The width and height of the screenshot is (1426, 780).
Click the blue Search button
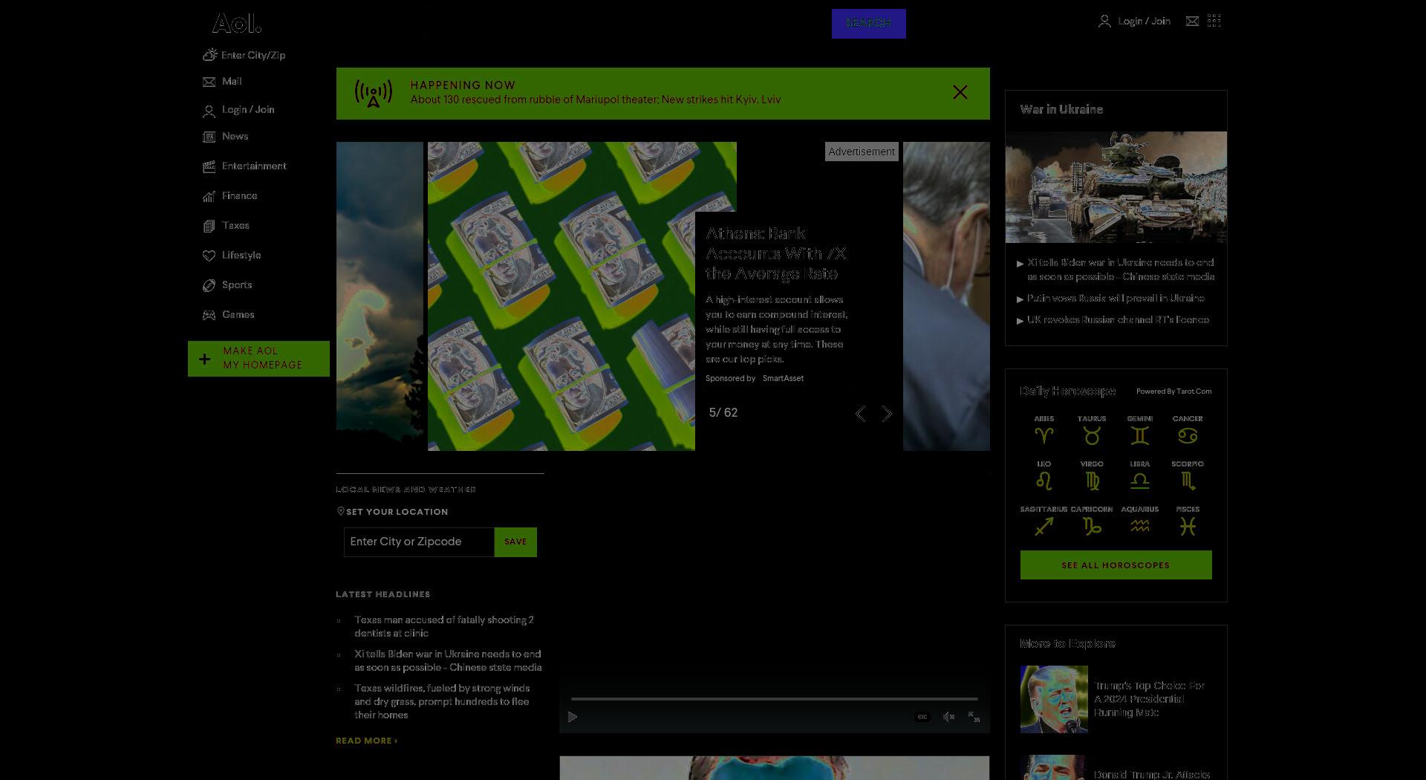[868, 24]
